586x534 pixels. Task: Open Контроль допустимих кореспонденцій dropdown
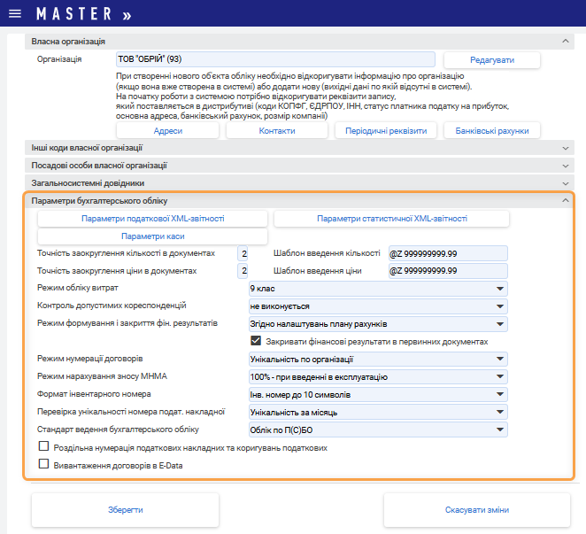coord(378,306)
